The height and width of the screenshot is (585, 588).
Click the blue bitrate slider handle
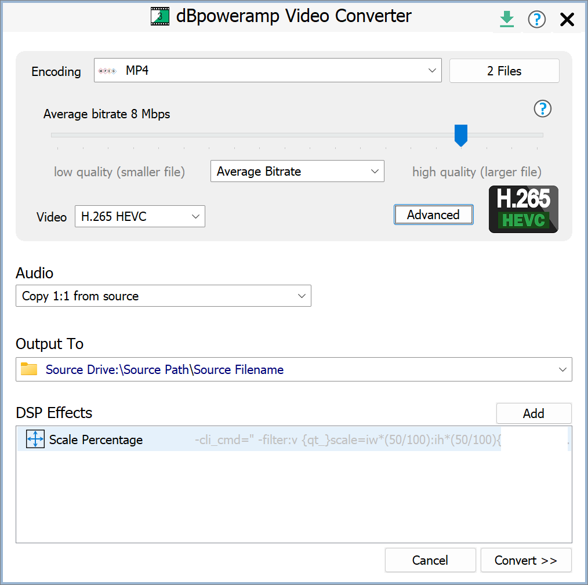click(461, 135)
